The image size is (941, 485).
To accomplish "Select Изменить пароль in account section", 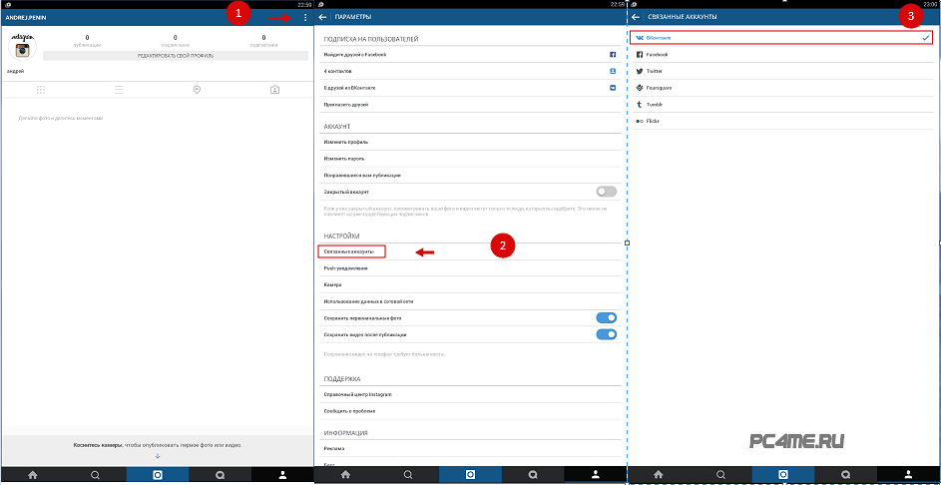I will pos(343,159).
